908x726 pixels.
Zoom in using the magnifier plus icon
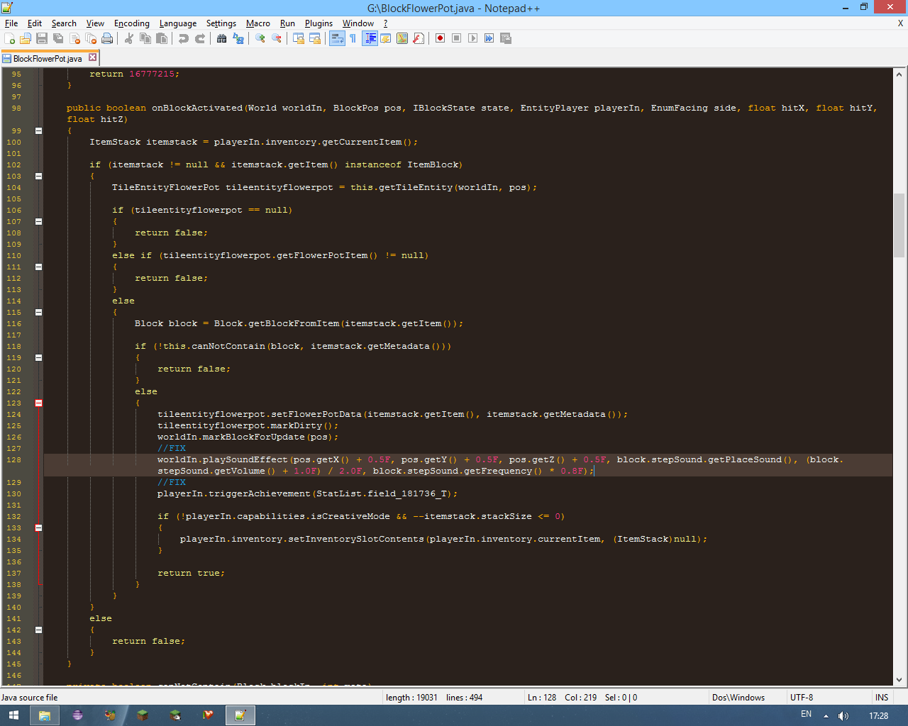(x=260, y=38)
